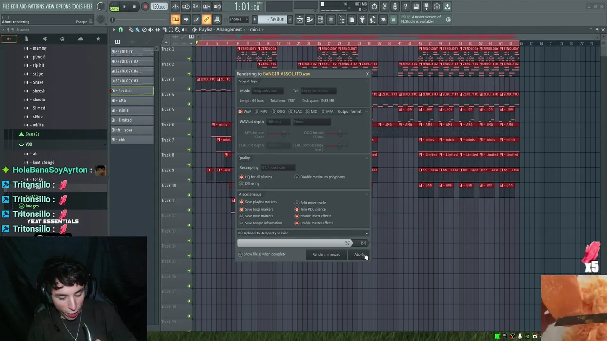Select the playlist Zoom tool
This screenshot has height=341, width=607.
177,30
